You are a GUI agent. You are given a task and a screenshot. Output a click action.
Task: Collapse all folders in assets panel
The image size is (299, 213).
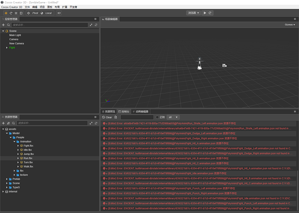tap(91, 123)
